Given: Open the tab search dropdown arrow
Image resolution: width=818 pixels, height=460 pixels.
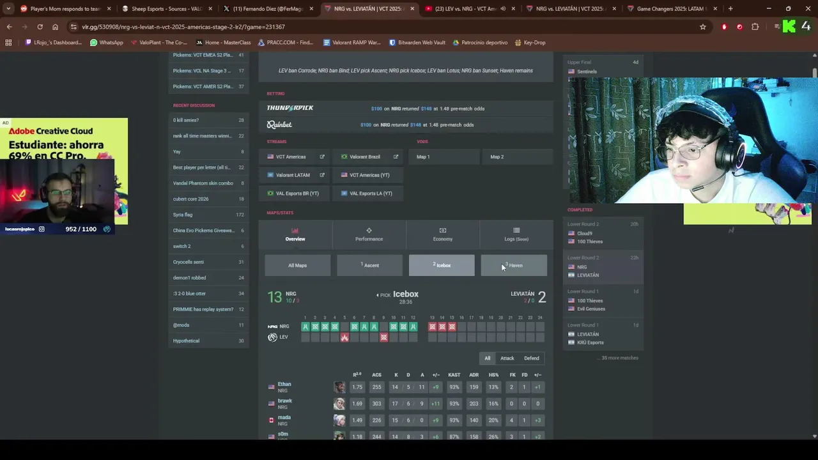Looking at the screenshot, I should point(8,9).
